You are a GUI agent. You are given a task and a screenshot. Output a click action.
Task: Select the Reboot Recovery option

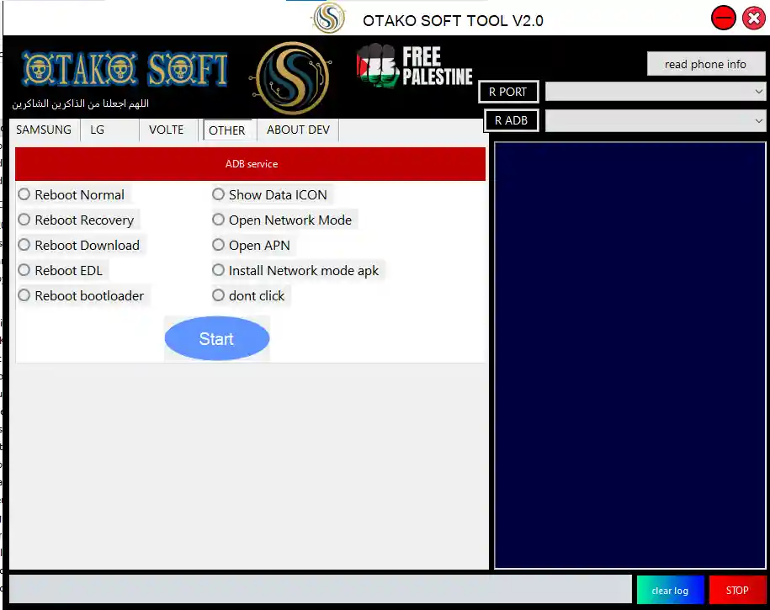(24, 220)
